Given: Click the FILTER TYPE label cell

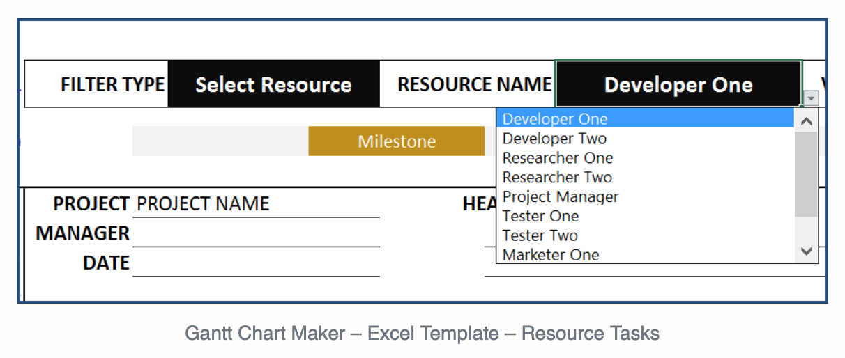Looking at the screenshot, I should (x=97, y=84).
